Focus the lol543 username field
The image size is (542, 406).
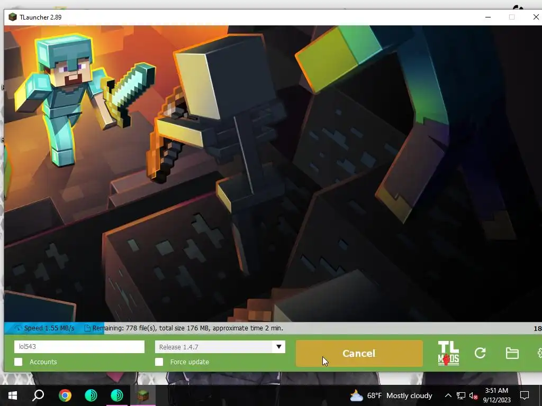click(x=79, y=347)
